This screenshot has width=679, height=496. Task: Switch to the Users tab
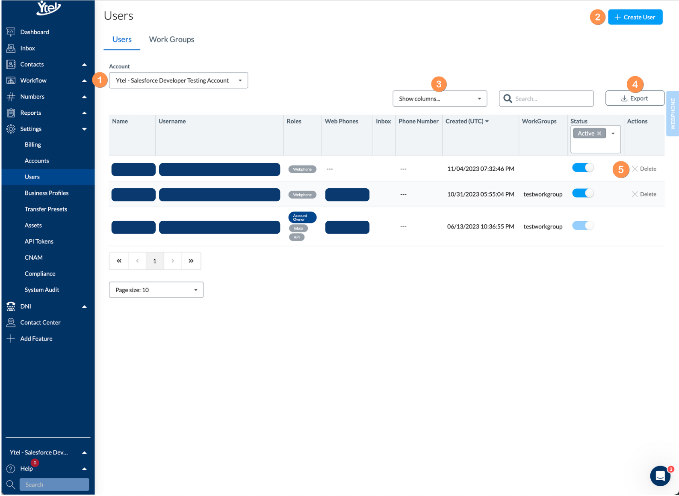(x=122, y=39)
